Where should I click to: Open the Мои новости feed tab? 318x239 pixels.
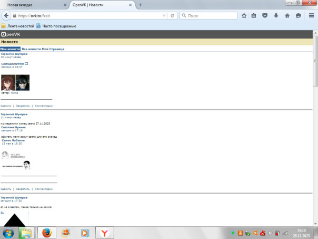[10, 49]
